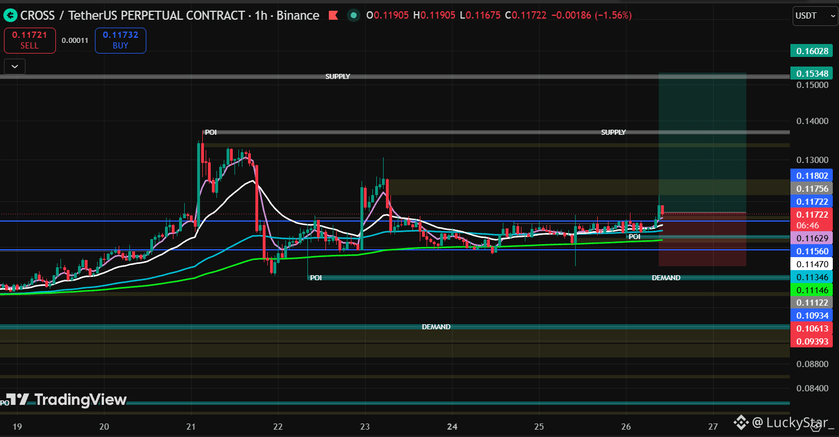Click date 25 on the time axis
839x437 pixels.
click(x=539, y=426)
